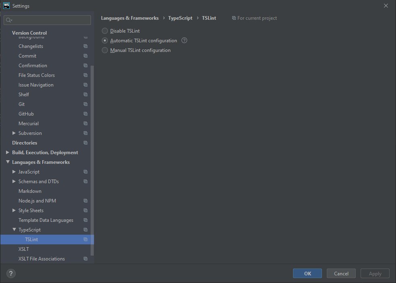Screen dimensions: 396x283
Task: Open Changelists settings page
Action: [x=31, y=46]
